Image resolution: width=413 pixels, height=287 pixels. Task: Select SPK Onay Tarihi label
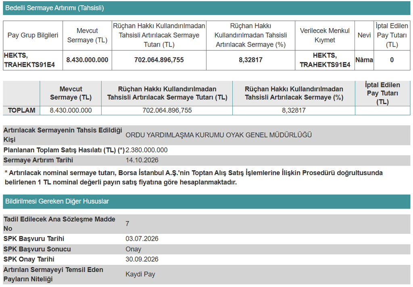pos(29,259)
